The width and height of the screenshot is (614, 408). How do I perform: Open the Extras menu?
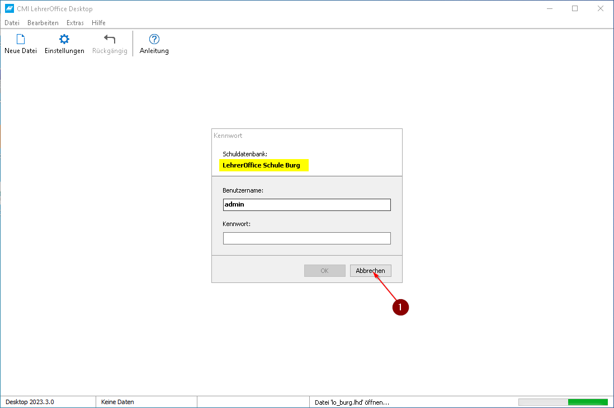pos(75,23)
